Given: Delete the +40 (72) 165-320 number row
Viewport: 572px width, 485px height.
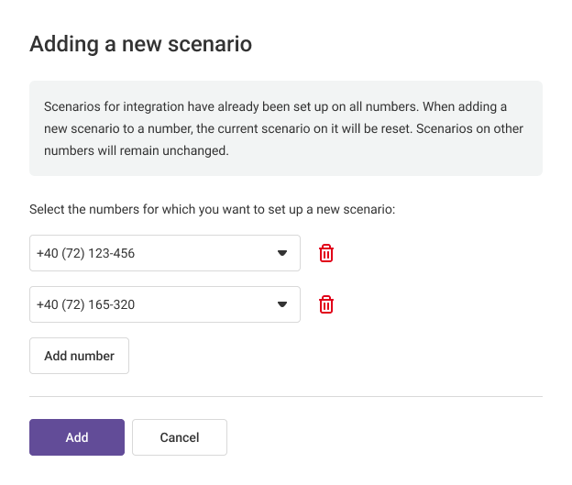Looking at the screenshot, I should click(326, 304).
